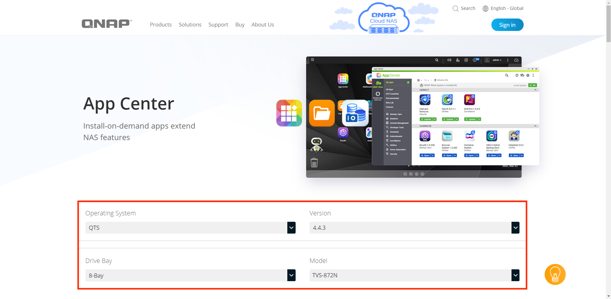Click the Search text link

coord(468,8)
